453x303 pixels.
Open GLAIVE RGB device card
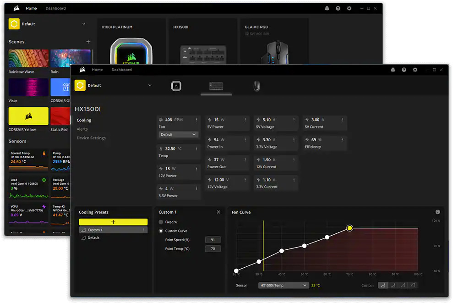coord(274,41)
